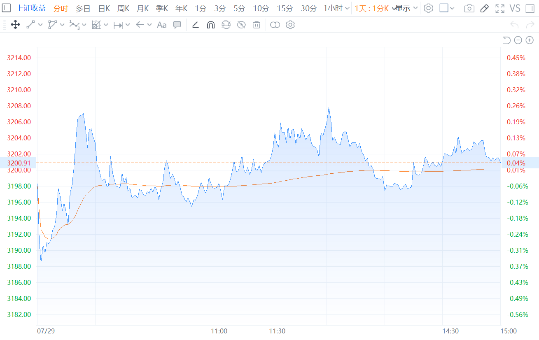Select the move crosshair cursor tool
The height and width of the screenshot is (340, 539).
pyautogui.click(x=15, y=25)
